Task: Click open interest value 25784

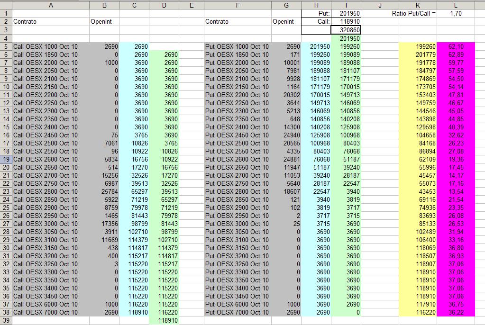Action: click(x=104, y=191)
